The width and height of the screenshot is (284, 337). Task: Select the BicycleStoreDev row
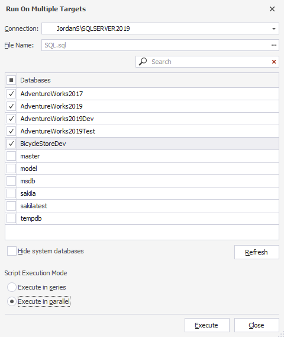click(142, 144)
